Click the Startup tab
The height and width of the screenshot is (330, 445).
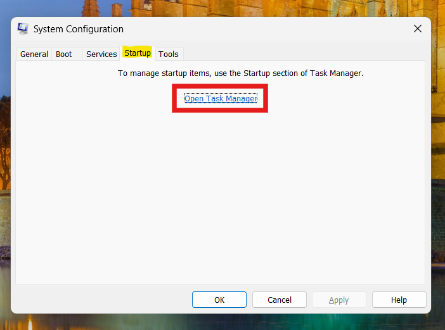click(x=138, y=53)
